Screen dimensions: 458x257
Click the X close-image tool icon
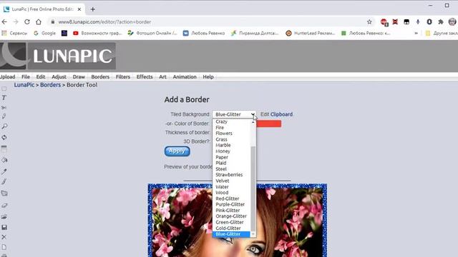(4, 237)
